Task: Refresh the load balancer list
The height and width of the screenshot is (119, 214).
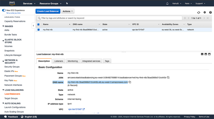Action: coord(199,13)
